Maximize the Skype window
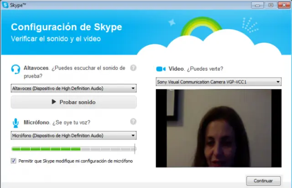The height and width of the screenshot is (188, 292). click(x=271, y=5)
